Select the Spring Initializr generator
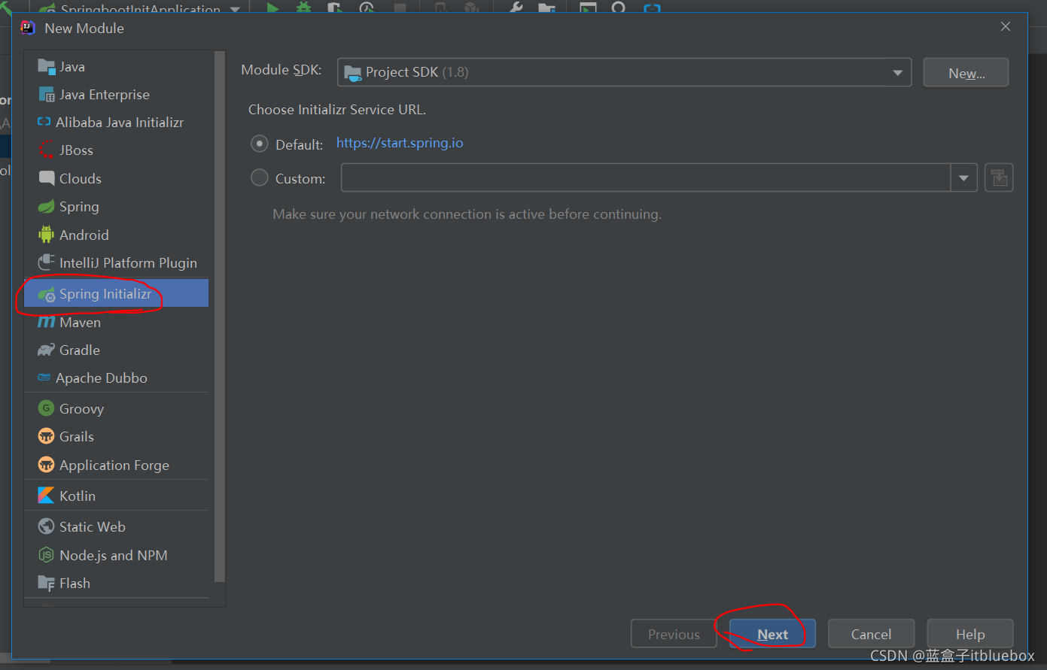The width and height of the screenshot is (1047, 670). (x=116, y=293)
